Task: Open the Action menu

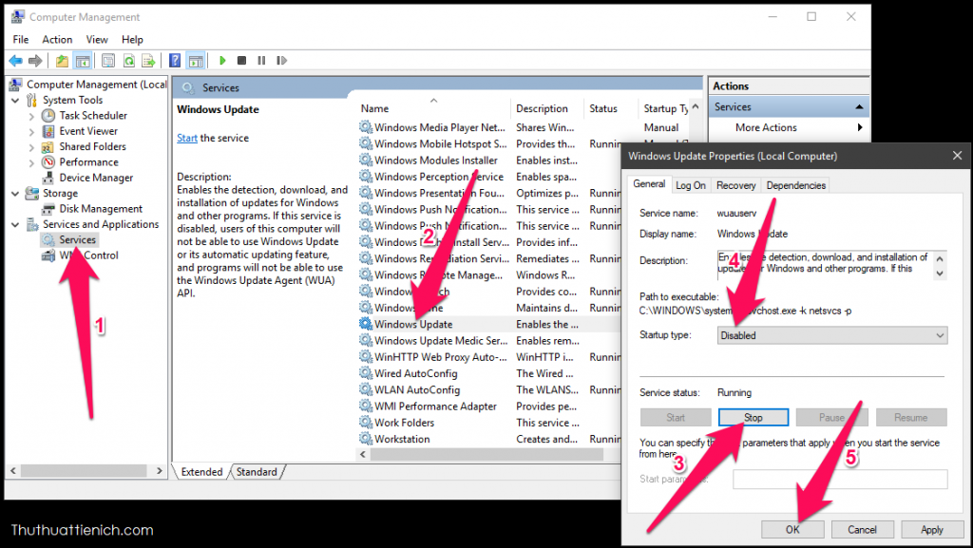Action: [57, 39]
